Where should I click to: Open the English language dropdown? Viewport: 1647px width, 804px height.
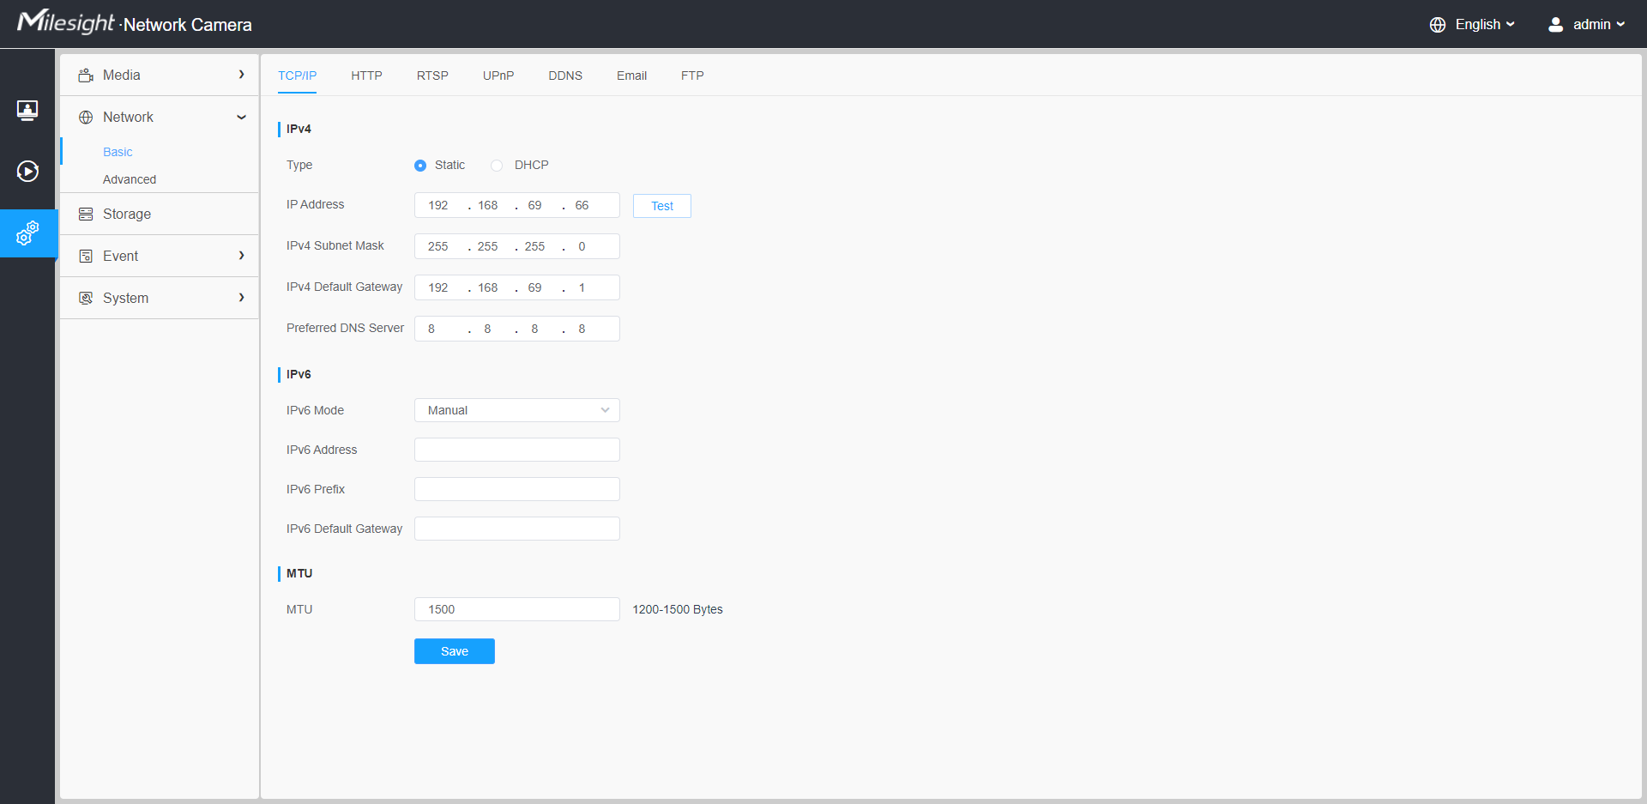coord(1473,25)
